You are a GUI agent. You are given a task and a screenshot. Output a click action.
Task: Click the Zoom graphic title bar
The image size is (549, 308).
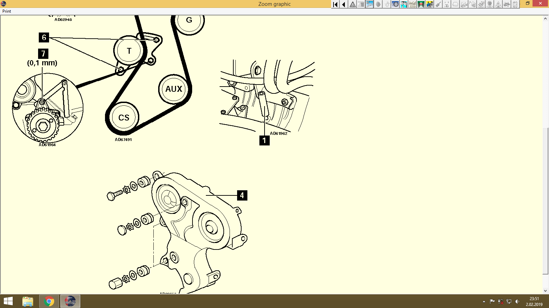point(274,4)
